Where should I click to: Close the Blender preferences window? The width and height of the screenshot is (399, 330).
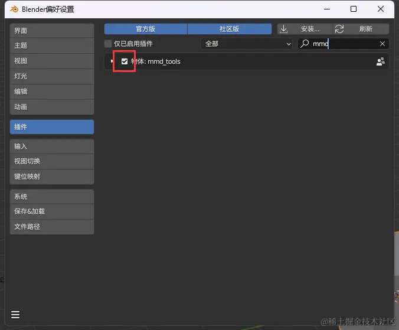click(x=381, y=9)
